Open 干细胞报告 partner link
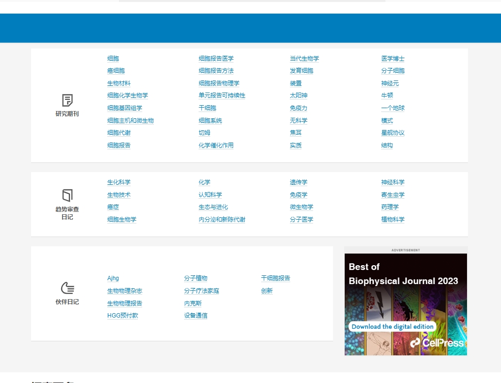Viewport: 501px width, 383px height. coord(275,278)
